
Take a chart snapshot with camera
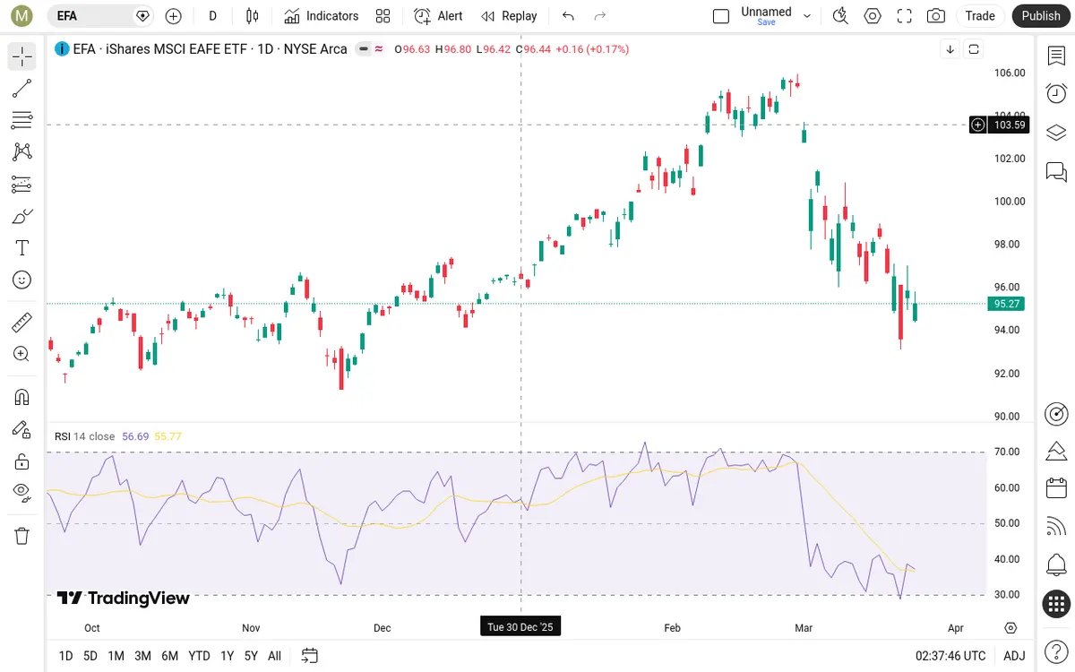click(936, 16)
